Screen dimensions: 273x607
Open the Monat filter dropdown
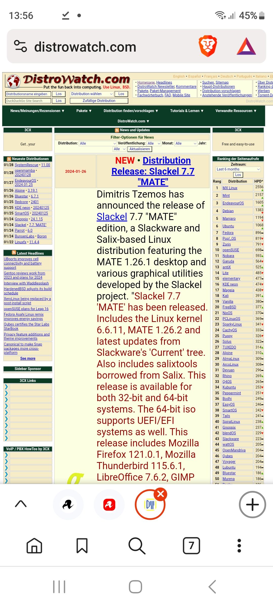coord(186,143)
